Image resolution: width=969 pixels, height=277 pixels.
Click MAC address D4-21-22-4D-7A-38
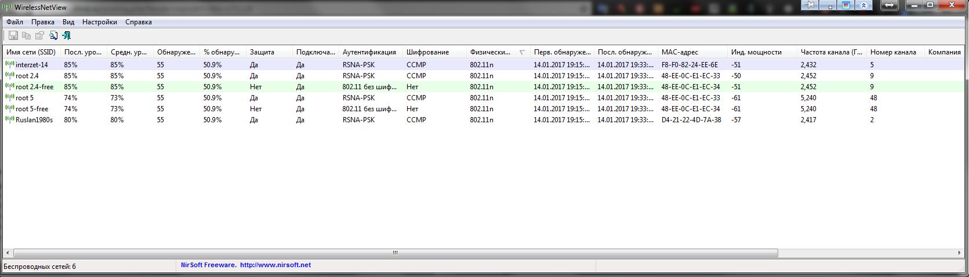pos(691,119)
